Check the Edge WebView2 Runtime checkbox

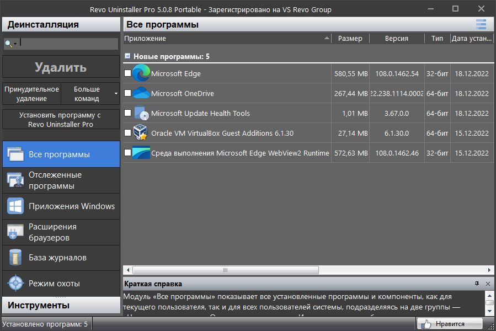[x=128, y=153]
